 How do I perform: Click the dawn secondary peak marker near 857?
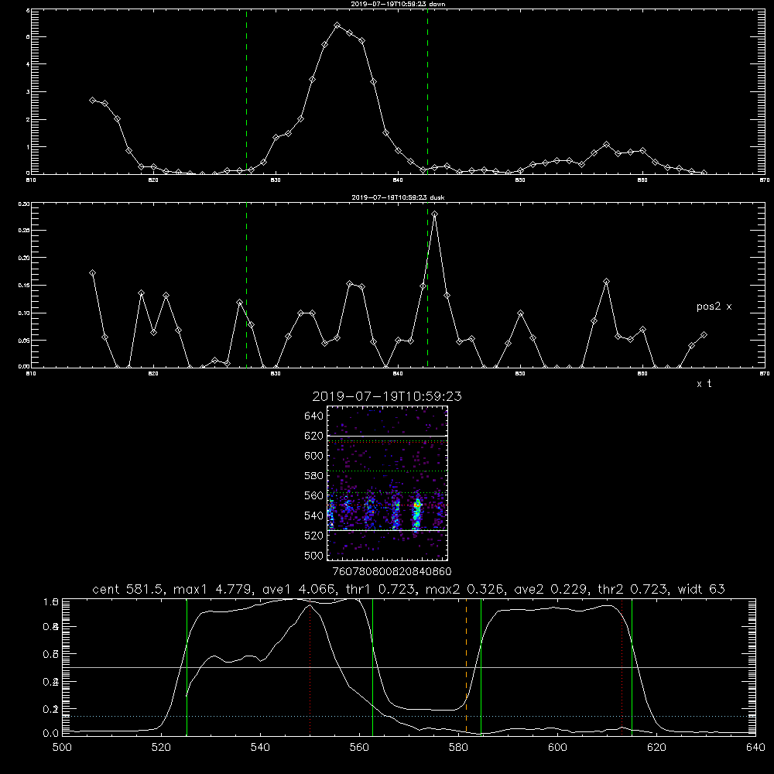point(606,144)
